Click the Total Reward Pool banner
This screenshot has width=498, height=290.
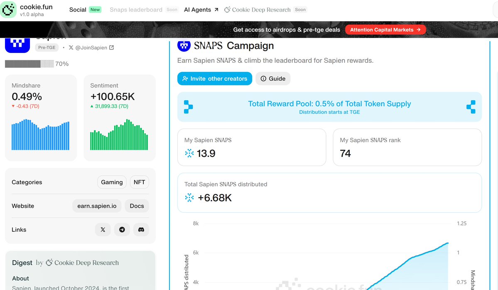(x=329, y=107)
